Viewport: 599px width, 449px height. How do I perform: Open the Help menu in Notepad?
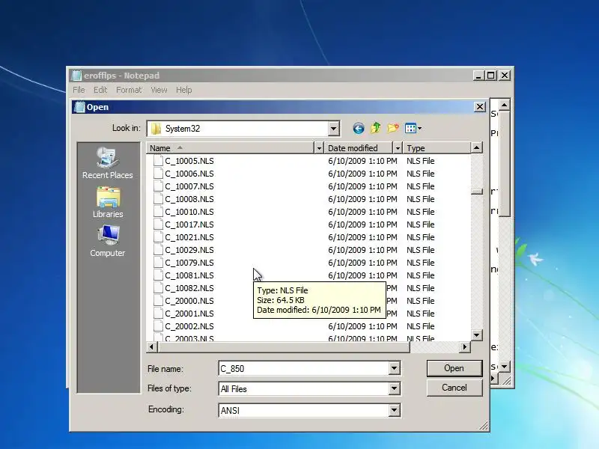pyautogui.click(x=183, y=90)
